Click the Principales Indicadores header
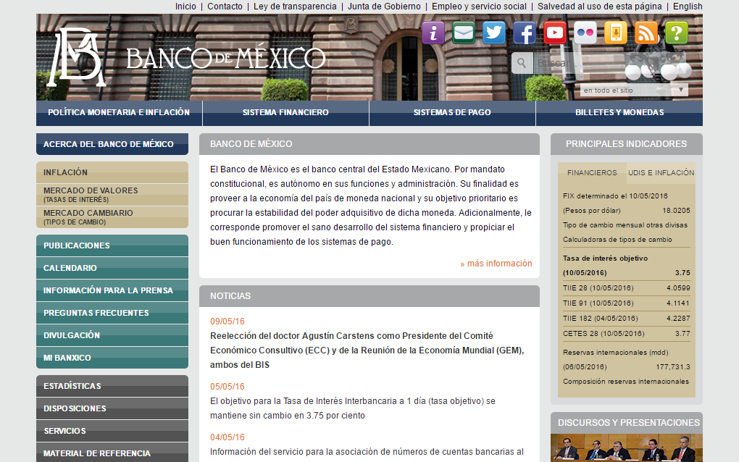The height and width of the screenshot is (462, 739). click(627, 144)
